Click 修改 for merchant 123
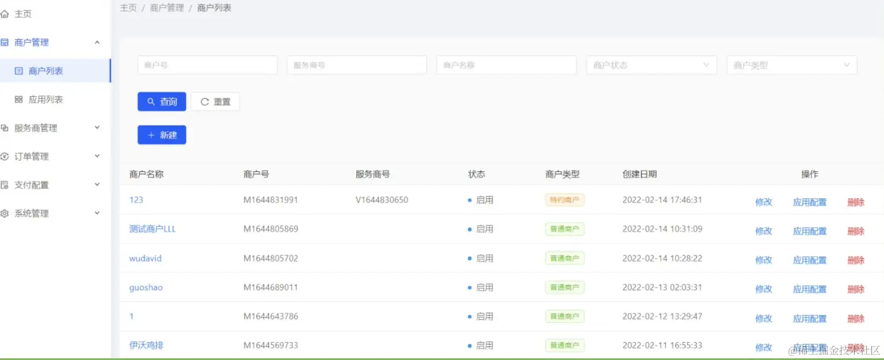 764,202
